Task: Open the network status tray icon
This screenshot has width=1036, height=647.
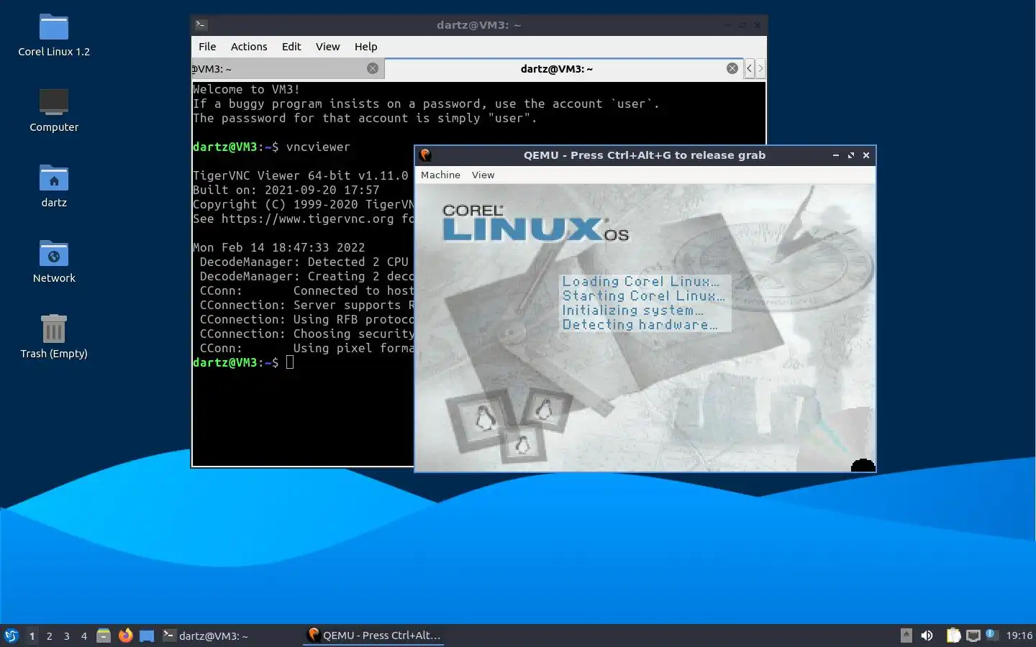Action: pos(973,635)
